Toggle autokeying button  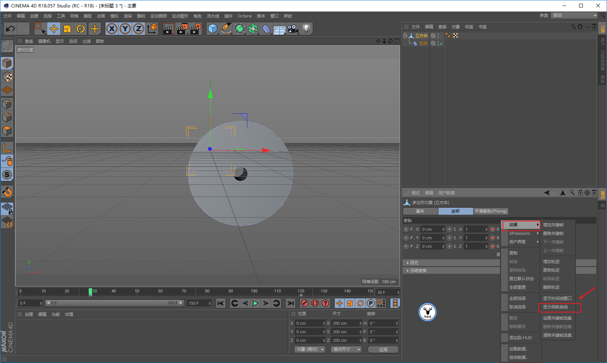click(315, 303)
